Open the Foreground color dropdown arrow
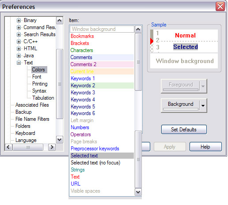Screen dimensions: 228x205 [203, 86]
